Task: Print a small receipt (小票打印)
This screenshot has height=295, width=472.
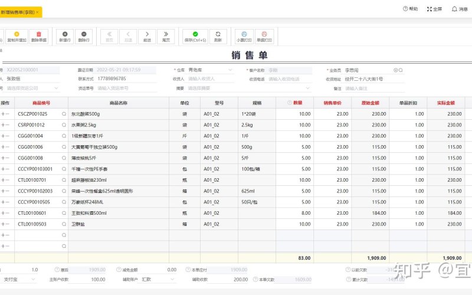Action: (244, 37)
